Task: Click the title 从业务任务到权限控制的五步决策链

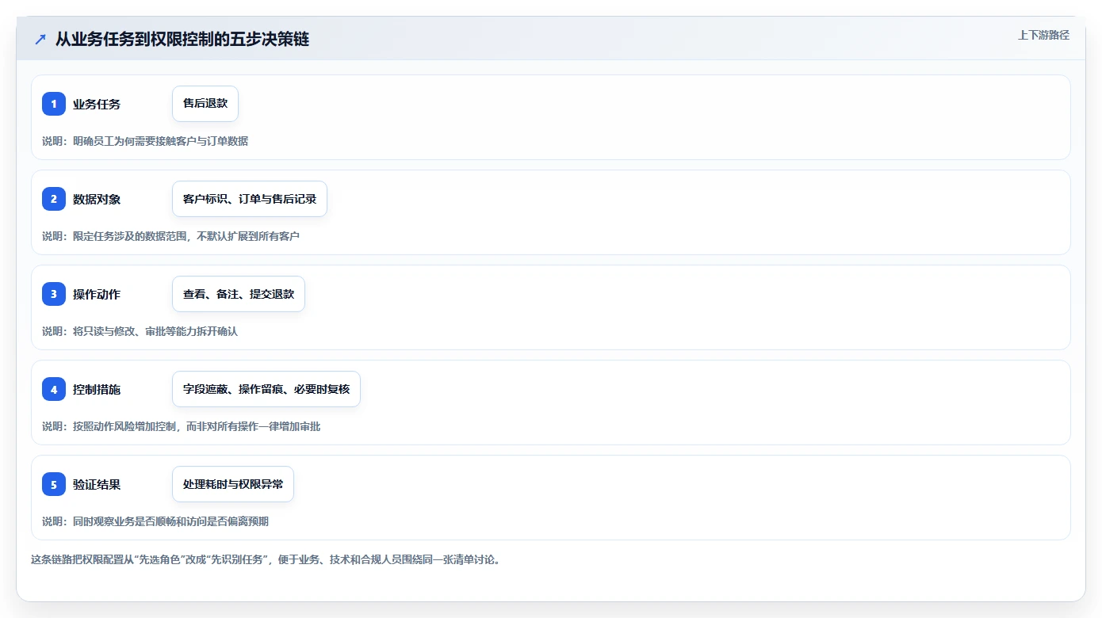Action: pyautogui.click(x=182, y=40)
